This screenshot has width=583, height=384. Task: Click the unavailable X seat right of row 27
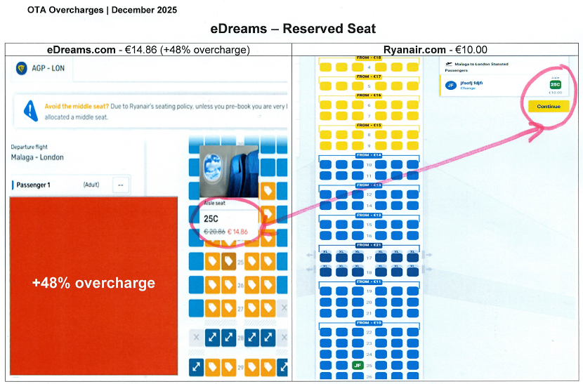coord(283,307)
